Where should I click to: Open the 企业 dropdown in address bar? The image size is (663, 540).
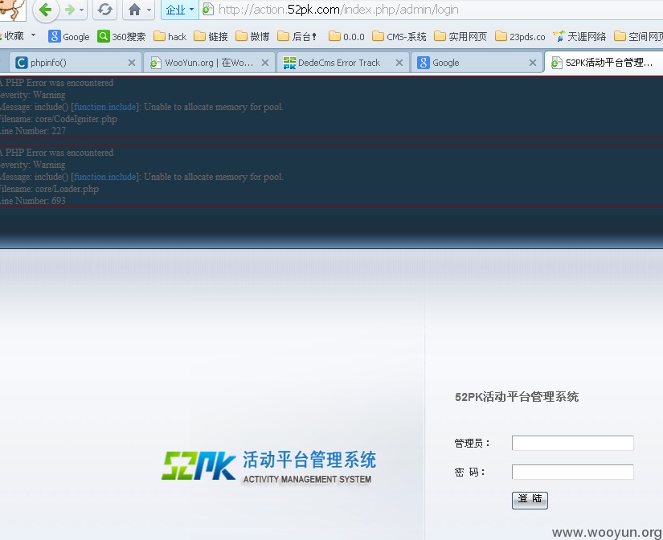[180, 10]
